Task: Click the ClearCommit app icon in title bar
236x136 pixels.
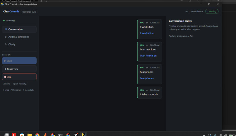Action: (x=2, y=4)
